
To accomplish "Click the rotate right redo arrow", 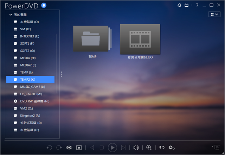I will point(59,148).
